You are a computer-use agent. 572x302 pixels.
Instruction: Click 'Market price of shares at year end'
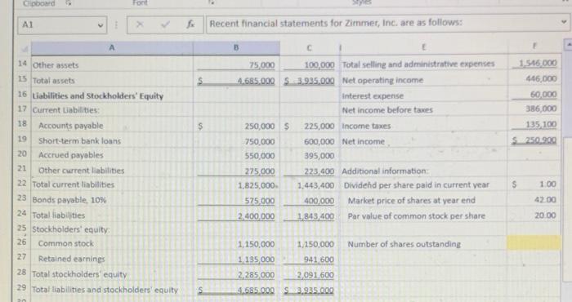(412, 200)
